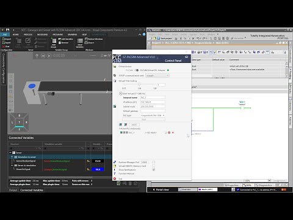Switch to the Output tab
The width and height of the screenshot is (293, 220).
point(13,190)
